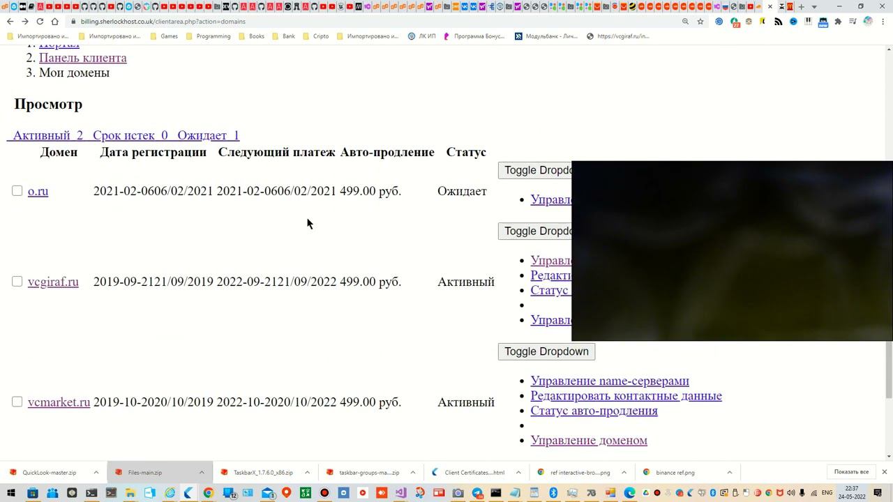Show domains under Срок истек 0
The image size is (893, 502).
(130, 135)
